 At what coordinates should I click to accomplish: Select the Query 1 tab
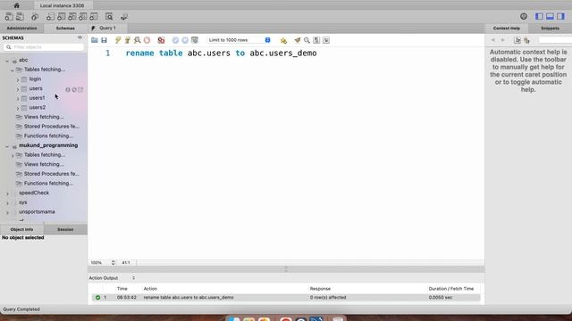pyautogui.click(x=107, y=28)
